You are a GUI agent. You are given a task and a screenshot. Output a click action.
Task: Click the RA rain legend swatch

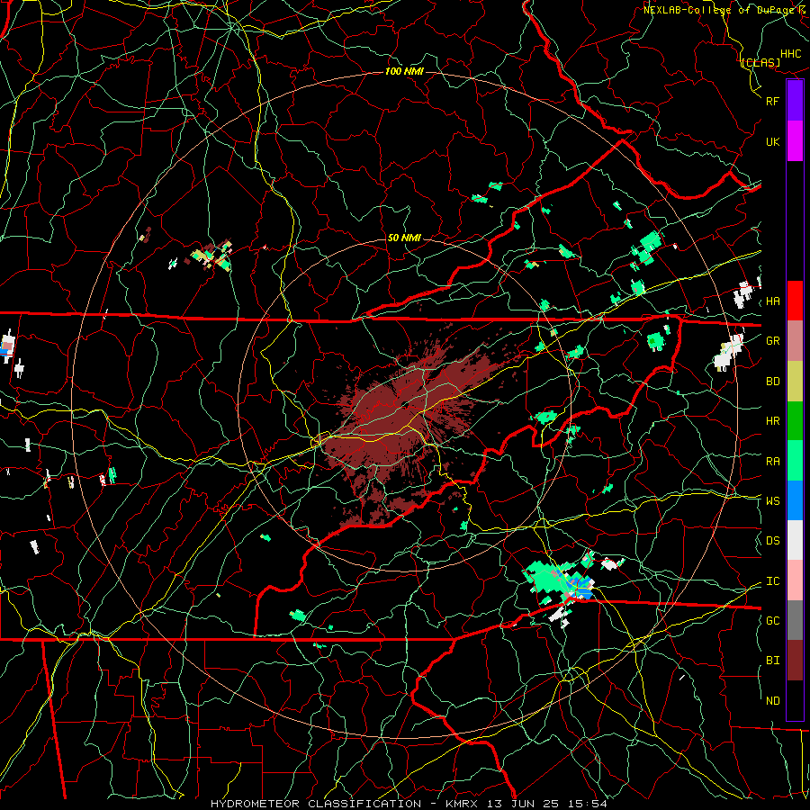pyautogui.click(x=795, y=461)
